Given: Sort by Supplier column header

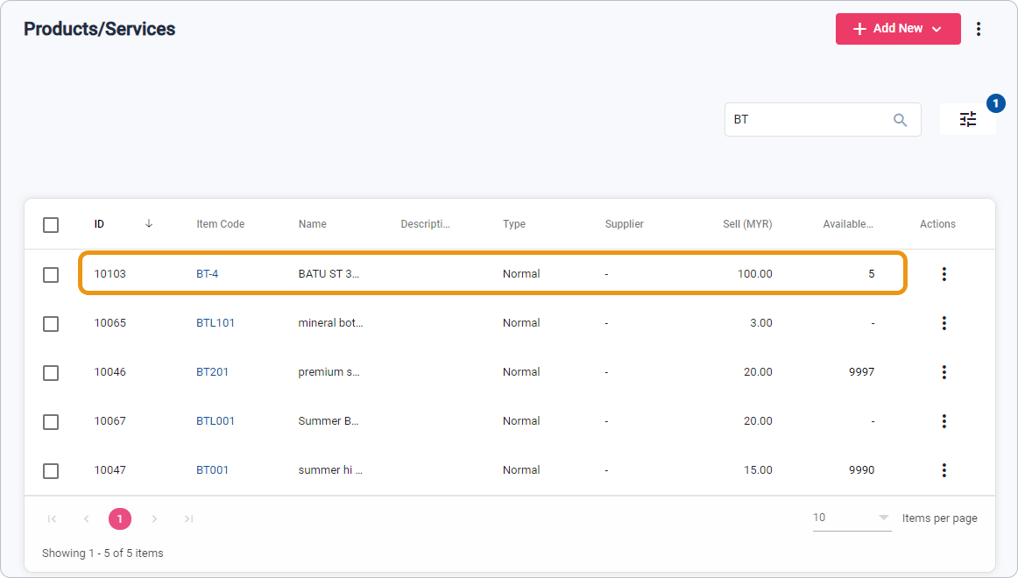Looking at the screenshot, I should (625, 224).
